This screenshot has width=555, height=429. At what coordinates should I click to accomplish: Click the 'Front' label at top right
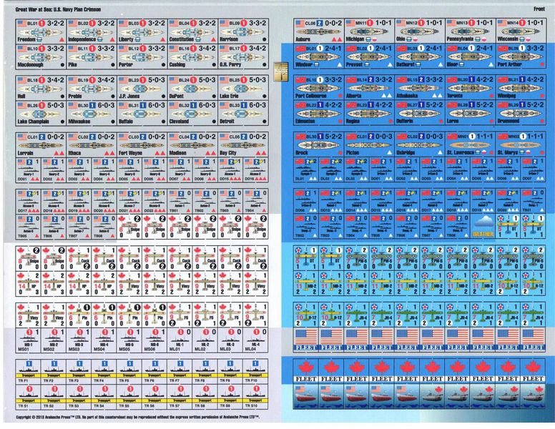click(x=539, y=9)
